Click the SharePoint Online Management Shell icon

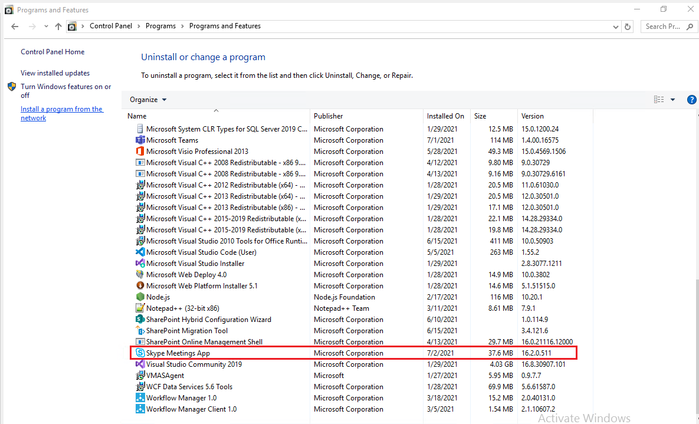pyautogui.click(x=140, y=341)
